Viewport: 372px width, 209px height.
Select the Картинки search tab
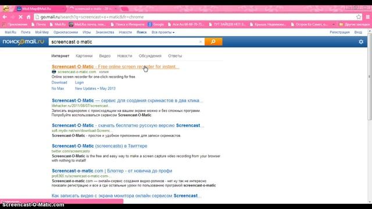click(x=84, y=56)
